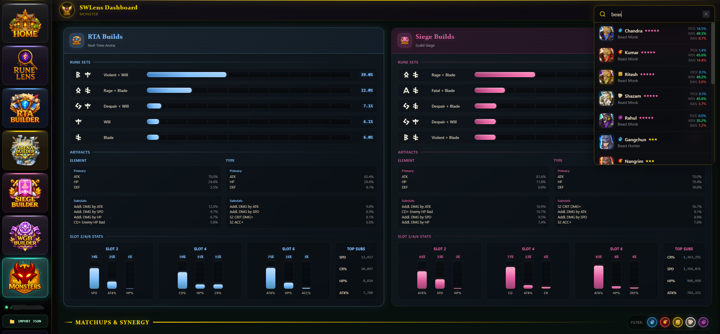Viewport: 720px width, 334px height.
Task: Toggle the light element filter
Action: tap(690, 322)
